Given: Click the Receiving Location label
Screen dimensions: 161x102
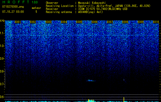Looking at the screenshot, I should [x=60, y=6].
